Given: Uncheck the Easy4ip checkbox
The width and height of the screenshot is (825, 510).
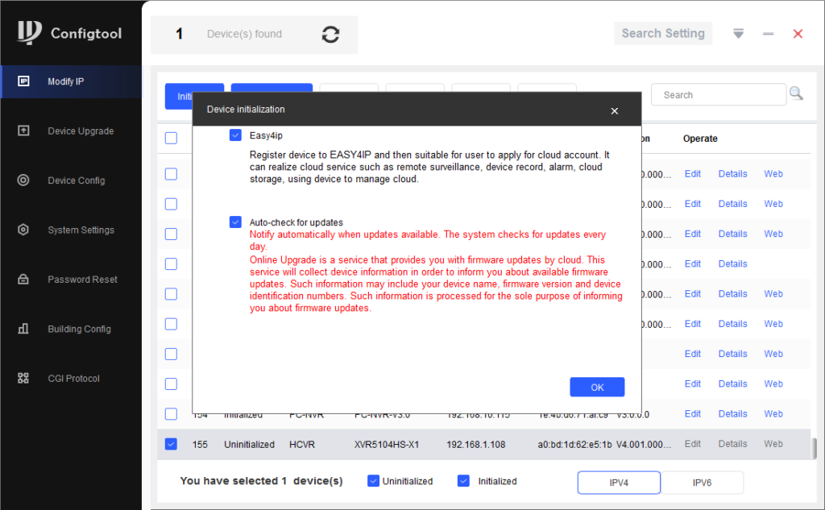Looking at the screenshot, I should point(235,135).
